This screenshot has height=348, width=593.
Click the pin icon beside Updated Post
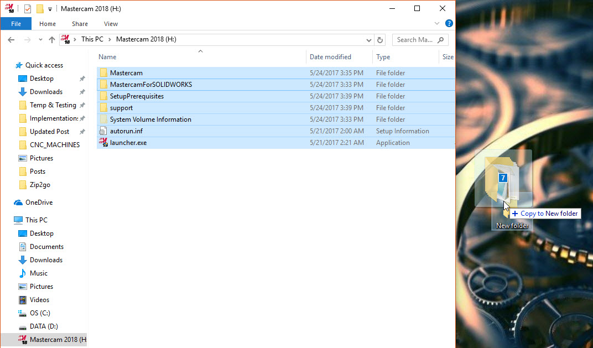click(82, 132)
